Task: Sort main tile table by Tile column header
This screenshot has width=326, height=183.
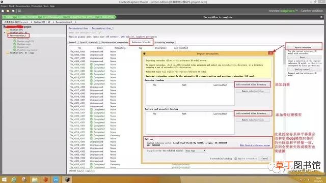Action: [79, 48]
